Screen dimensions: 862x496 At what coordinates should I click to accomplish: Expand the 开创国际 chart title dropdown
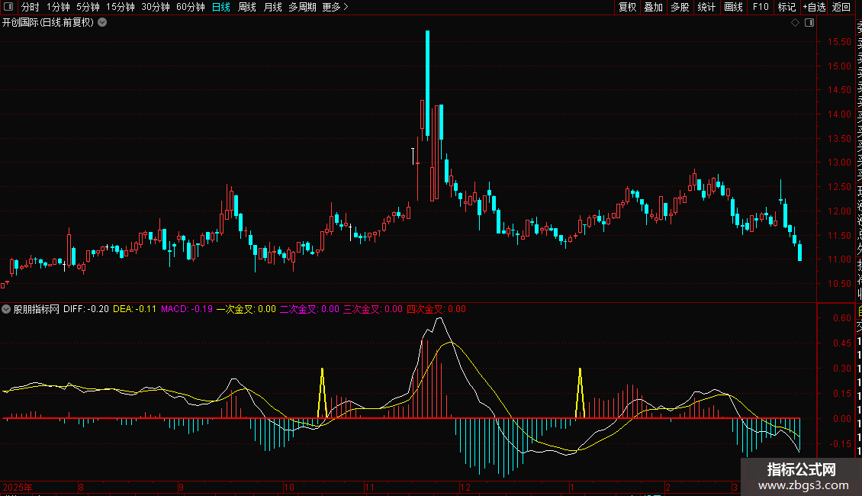(x=102, y=23)
